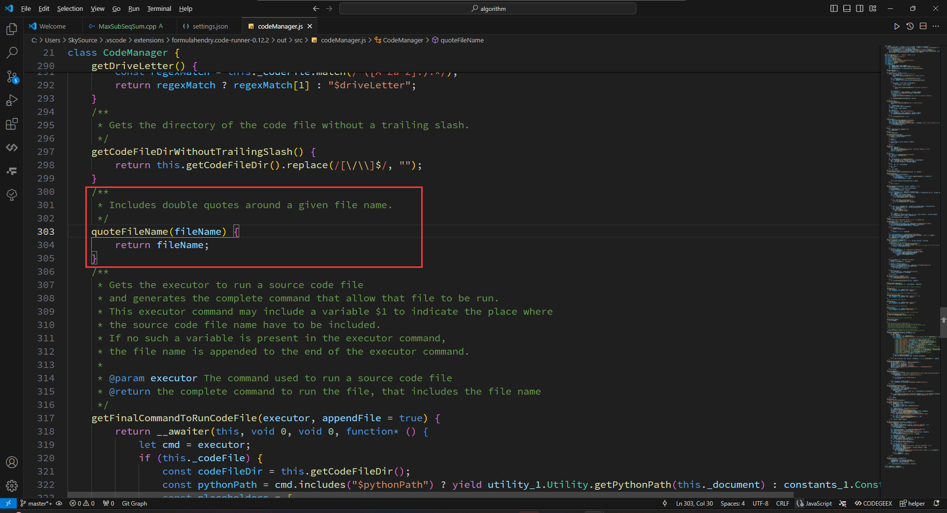Switch to the MaxSubSeqSum.cpp tab
947x513 pixels.
coord(127,26)
